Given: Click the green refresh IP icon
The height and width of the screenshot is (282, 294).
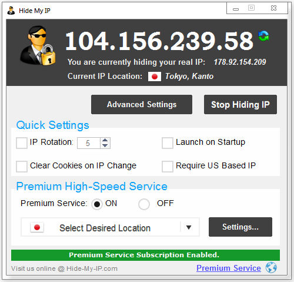Looking at the screenshot, I should point(263,36).
